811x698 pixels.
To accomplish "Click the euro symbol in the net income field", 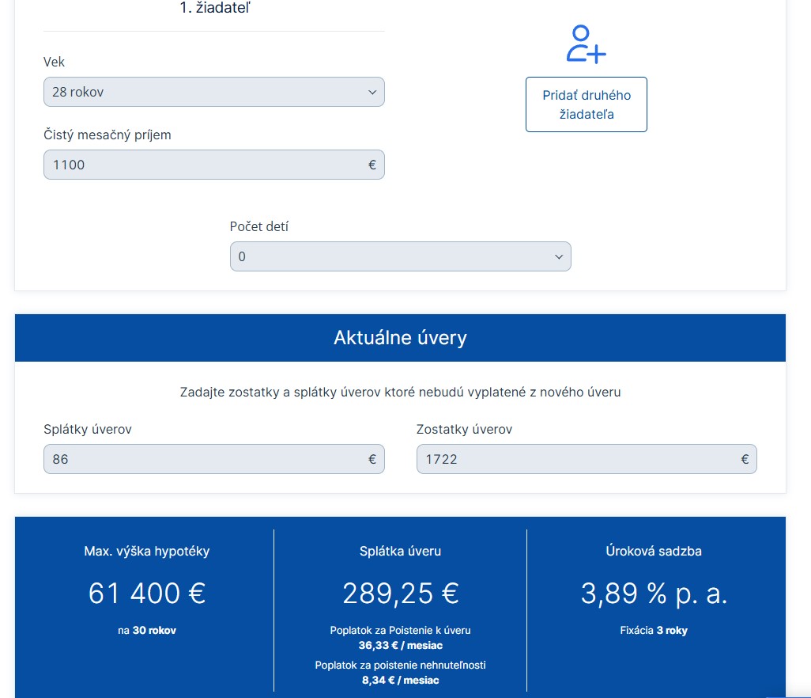I will (372, 165).
